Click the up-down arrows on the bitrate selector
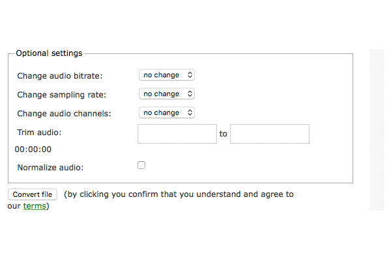Image resolution: width=391 pixels, height=260 pixels. click(190, 75)
